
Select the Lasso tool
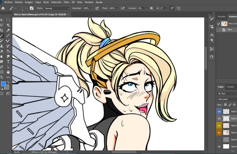click(x=1, y=25)
